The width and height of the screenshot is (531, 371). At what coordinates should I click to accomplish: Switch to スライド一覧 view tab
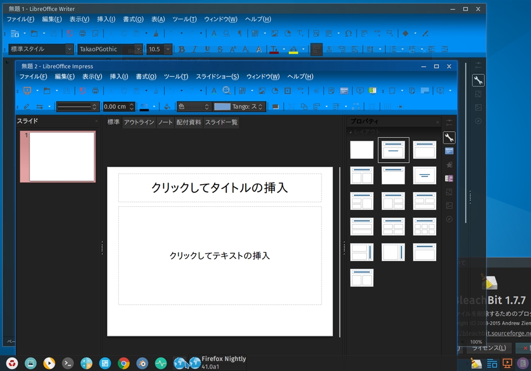coord(221,122)
